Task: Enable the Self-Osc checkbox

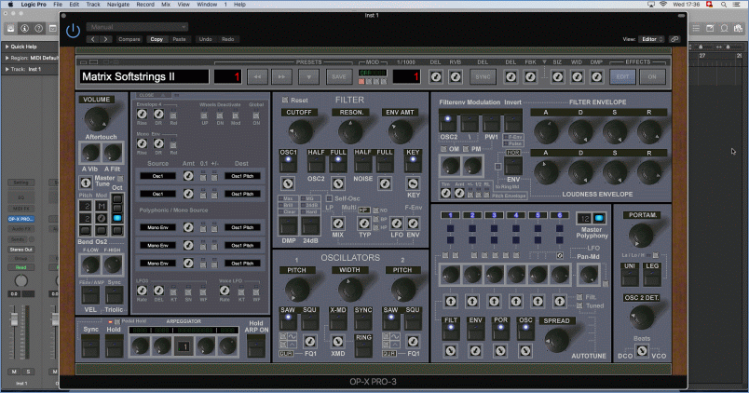Action: point(329,198)
